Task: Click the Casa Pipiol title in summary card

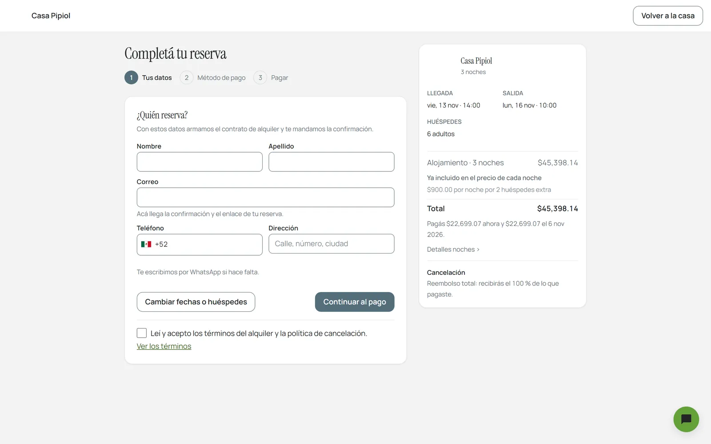Action: (476, 61)
